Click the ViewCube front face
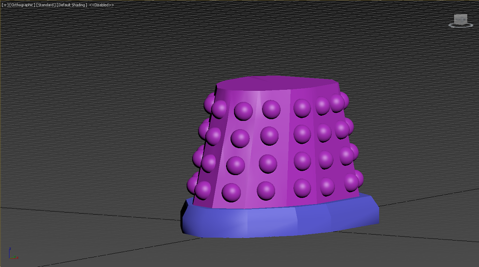The width and height of the screenshot is (479, 267). click(x=460, y=20)
